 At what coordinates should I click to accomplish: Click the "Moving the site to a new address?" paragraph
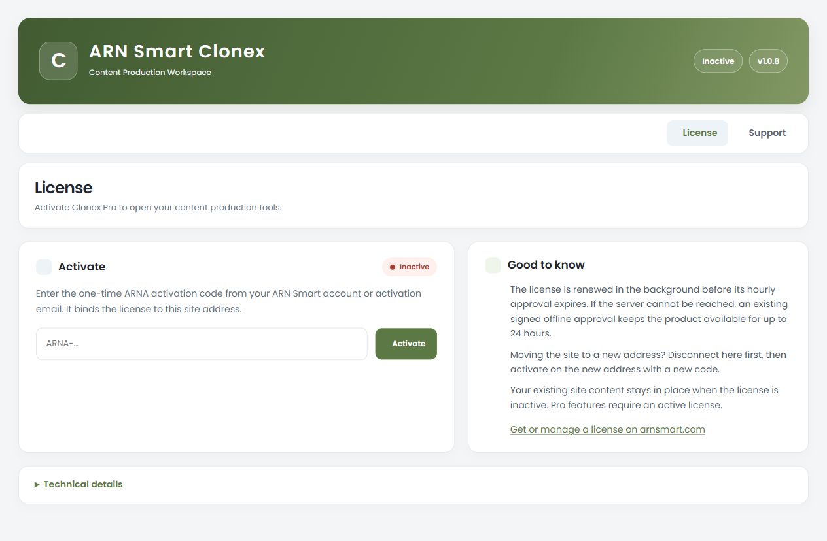click(x=648, y=362)
